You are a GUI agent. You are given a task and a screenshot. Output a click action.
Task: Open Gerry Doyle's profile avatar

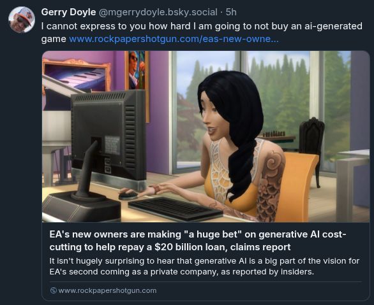point(22,20)
